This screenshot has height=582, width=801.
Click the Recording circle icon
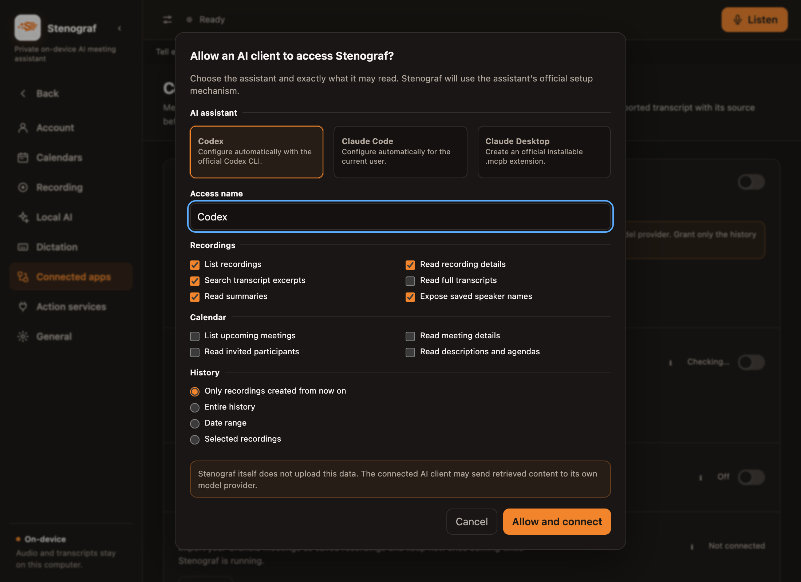(23, 187)
